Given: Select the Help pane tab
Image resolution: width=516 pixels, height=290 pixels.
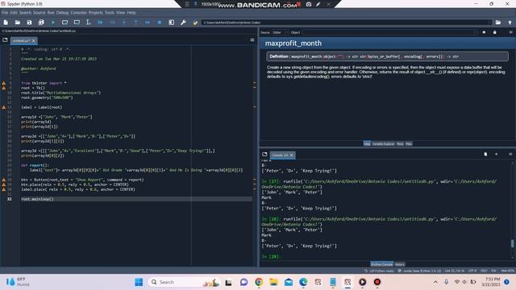Looking at the screenshot, I should tap(367, 143).
